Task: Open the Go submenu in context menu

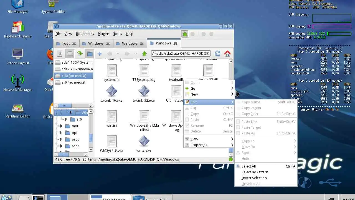Action: (209, 88)
